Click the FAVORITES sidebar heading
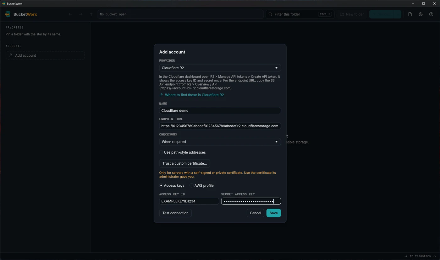 pos(14,27)
